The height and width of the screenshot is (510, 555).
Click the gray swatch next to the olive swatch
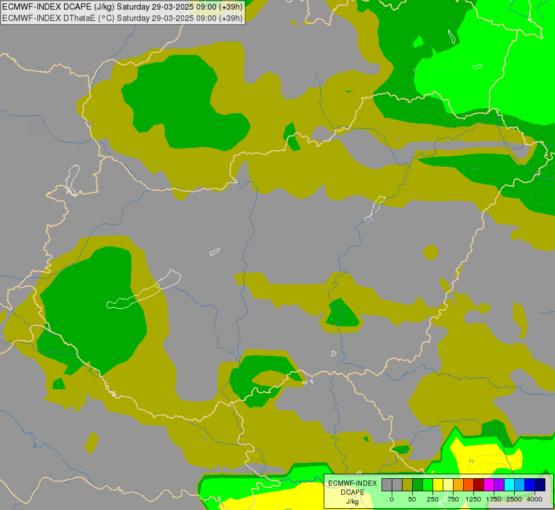(x=397, y=484)
